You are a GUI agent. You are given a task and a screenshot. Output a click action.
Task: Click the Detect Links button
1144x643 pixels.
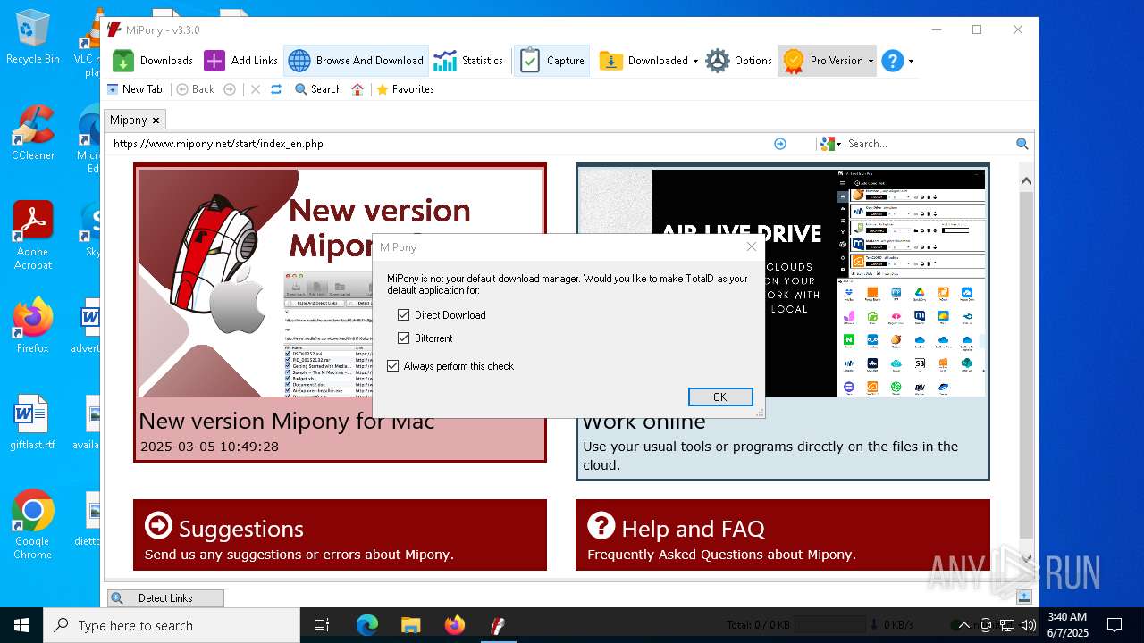(x=165, y=598)
